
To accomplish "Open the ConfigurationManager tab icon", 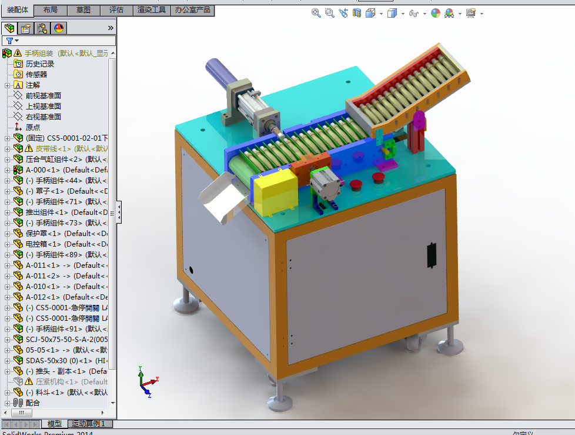I will click(42, 28).
